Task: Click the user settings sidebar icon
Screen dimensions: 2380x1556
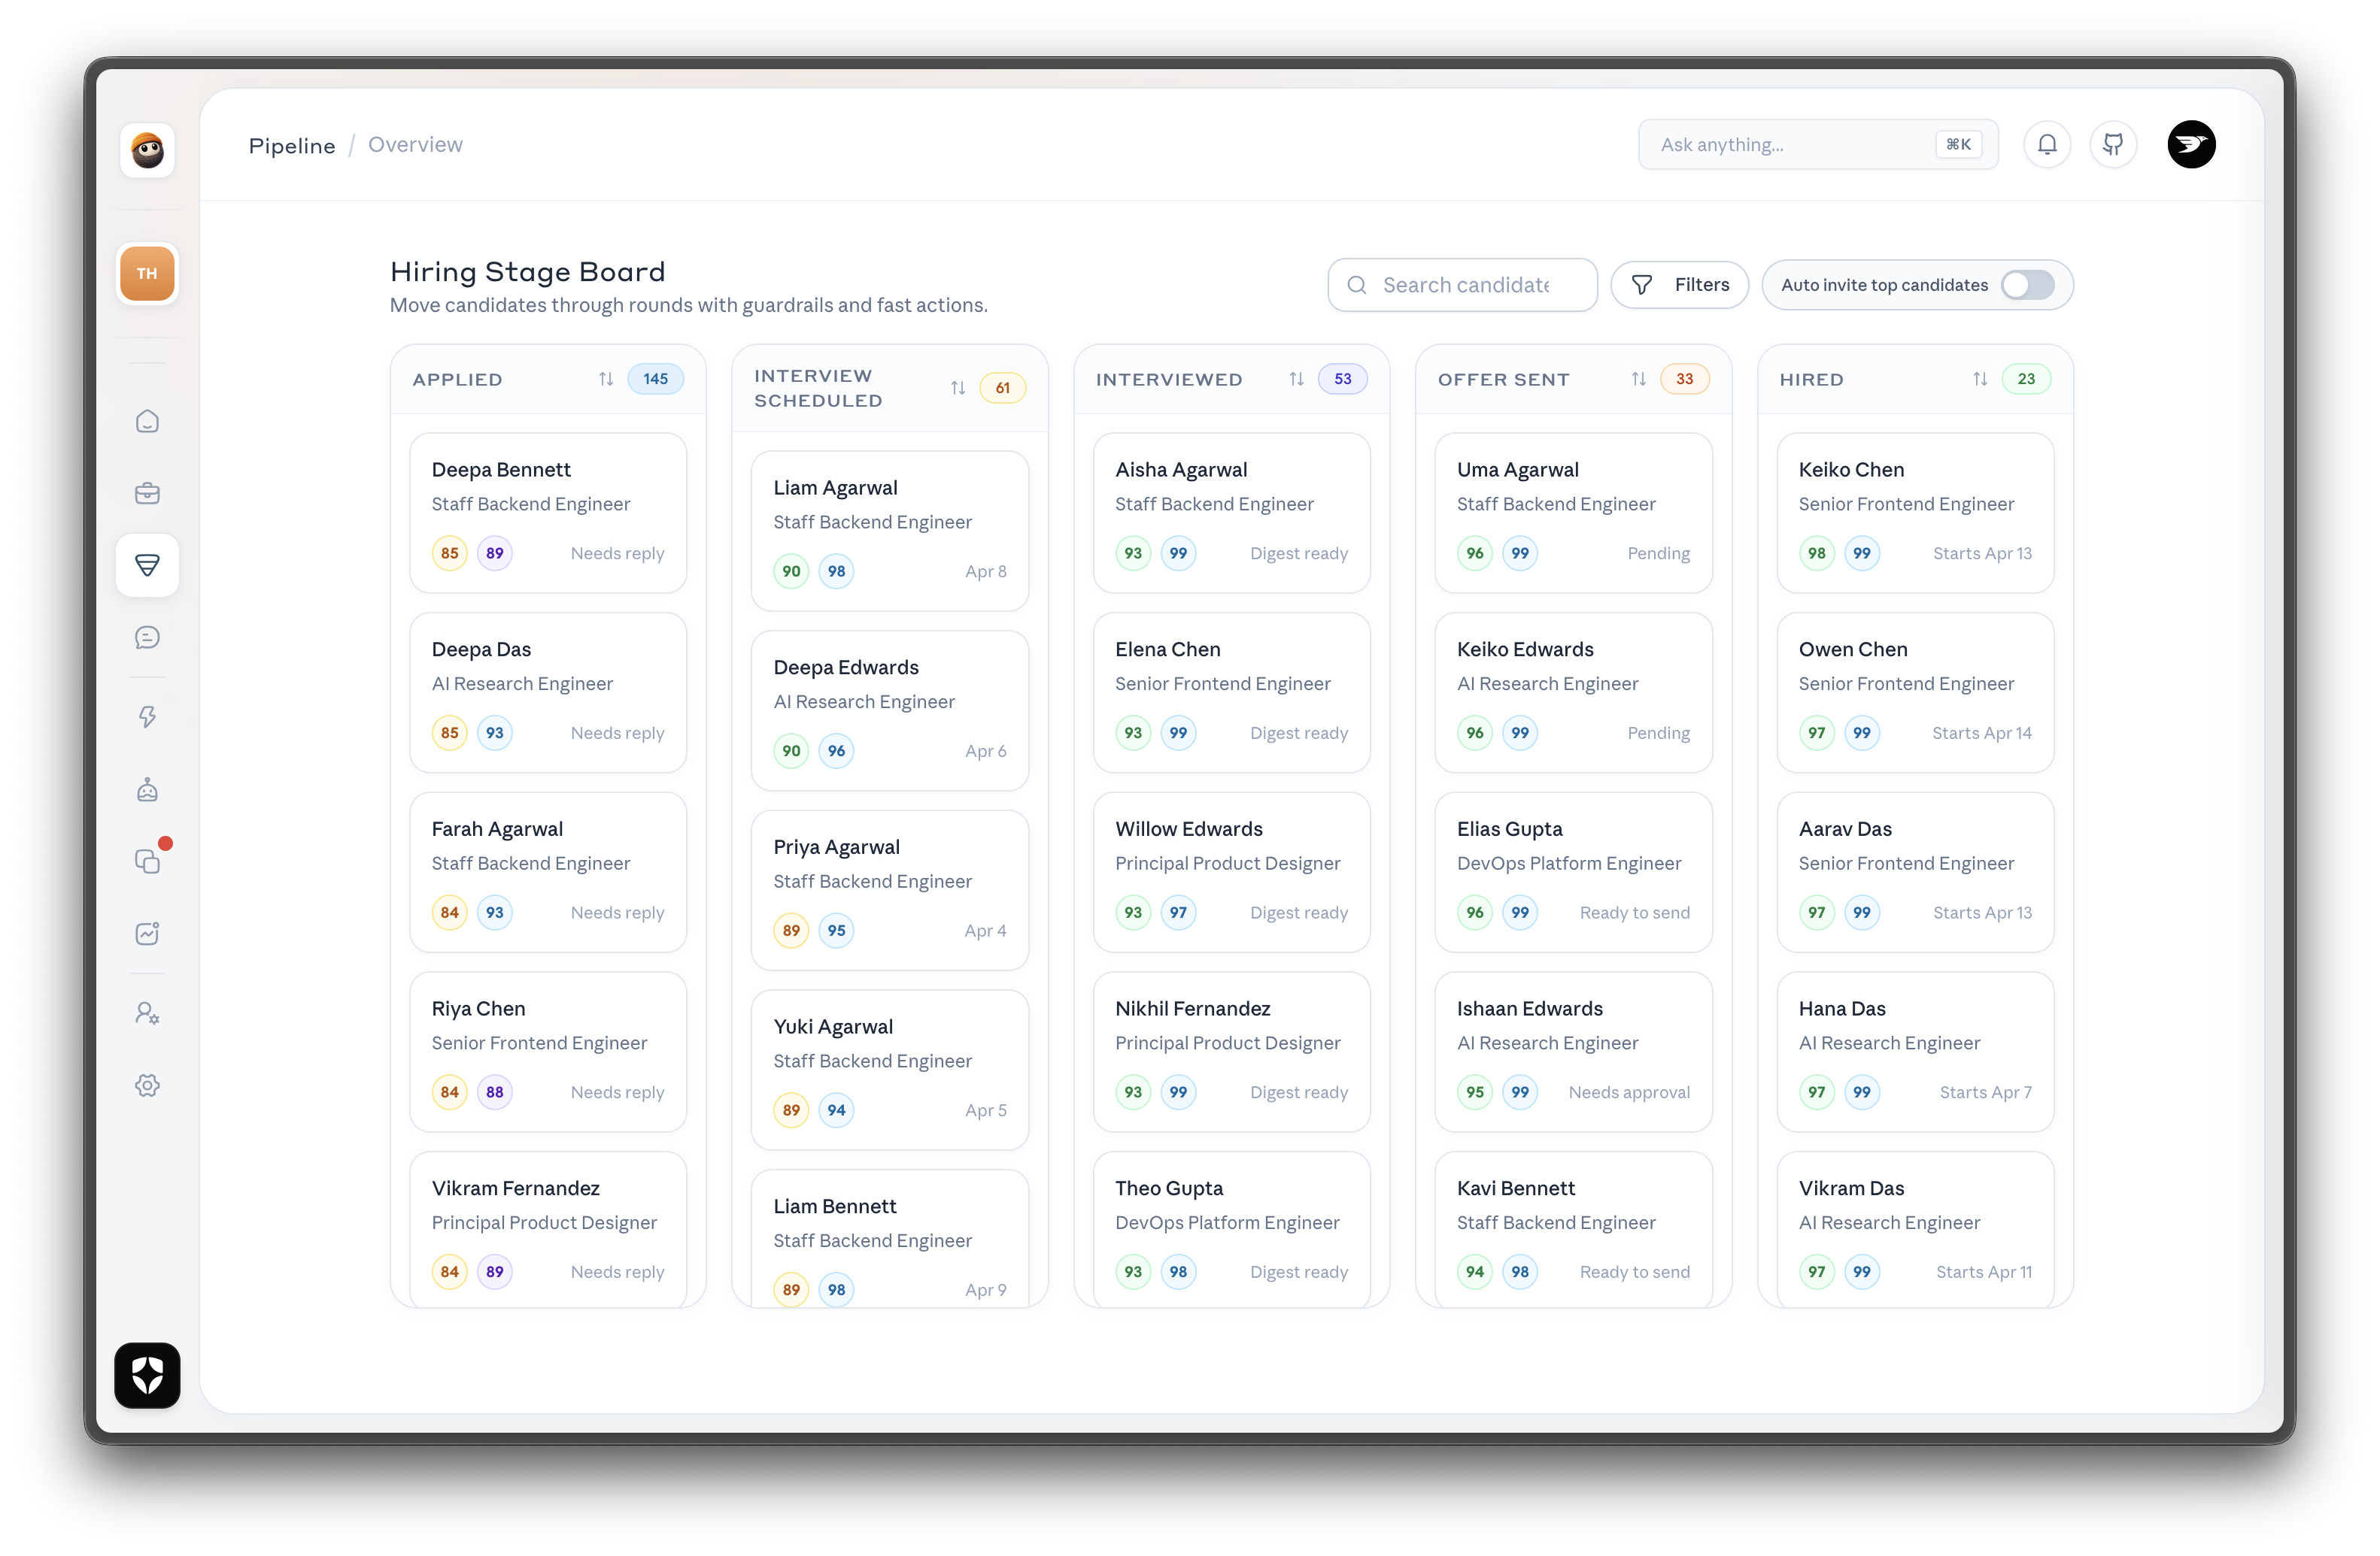Action: click(x=147, y=1013)
